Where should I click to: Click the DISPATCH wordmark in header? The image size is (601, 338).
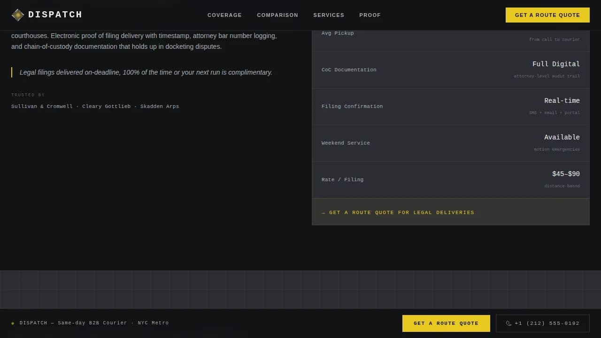pos(55,15)
